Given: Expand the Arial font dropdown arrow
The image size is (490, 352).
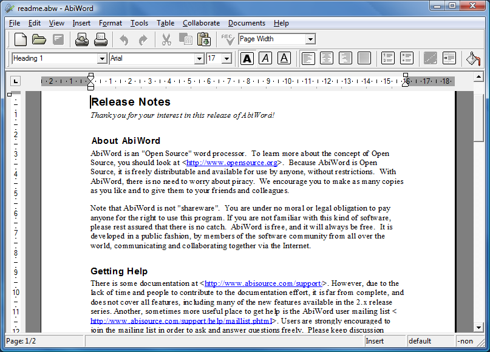Looking at the screenshot, I should 199,58.
